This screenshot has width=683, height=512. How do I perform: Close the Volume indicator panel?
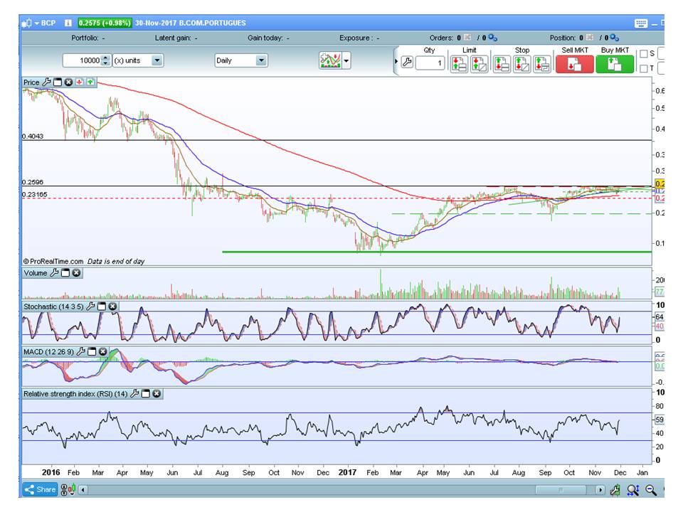[x=76, y=273]
